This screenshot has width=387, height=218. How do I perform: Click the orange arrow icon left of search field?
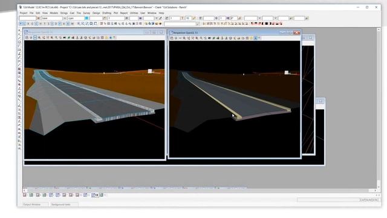coord(160,24)
